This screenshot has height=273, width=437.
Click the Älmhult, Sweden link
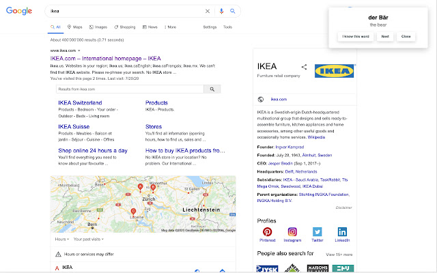(317, 155)
